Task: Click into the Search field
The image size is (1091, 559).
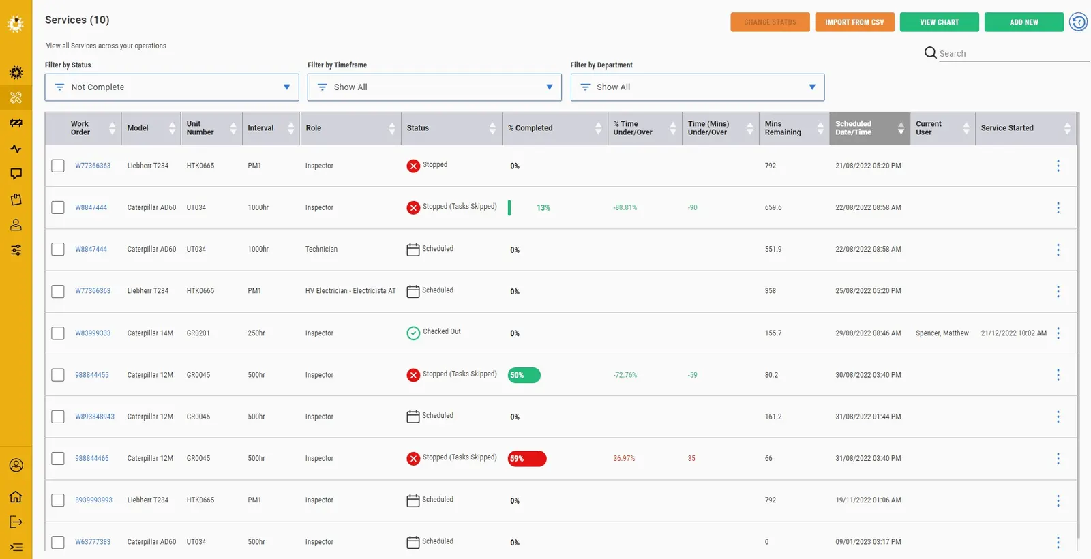Action: pos(1013,53)
